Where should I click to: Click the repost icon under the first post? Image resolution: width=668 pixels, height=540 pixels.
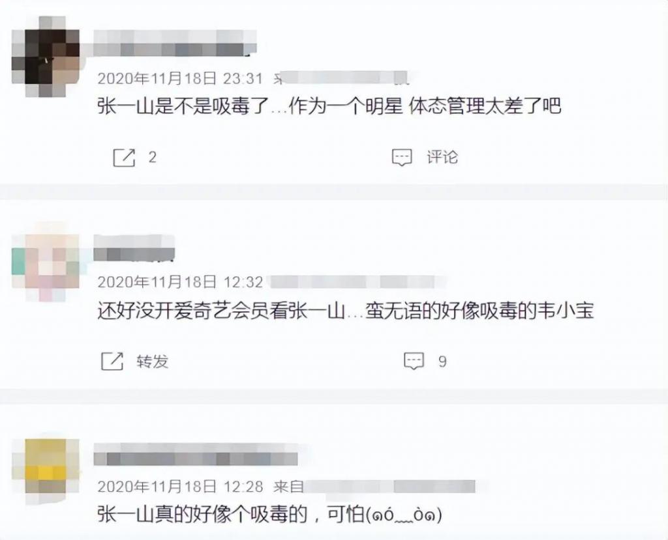coord(124,158)
